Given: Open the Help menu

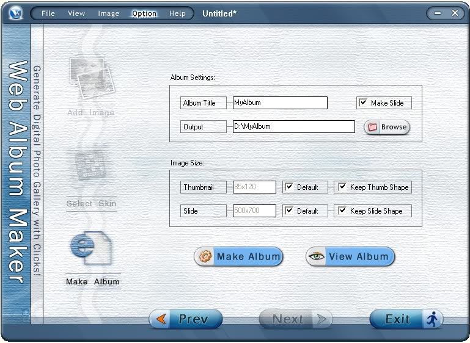Looking at the screenshot, I should [x=177, y=13].
